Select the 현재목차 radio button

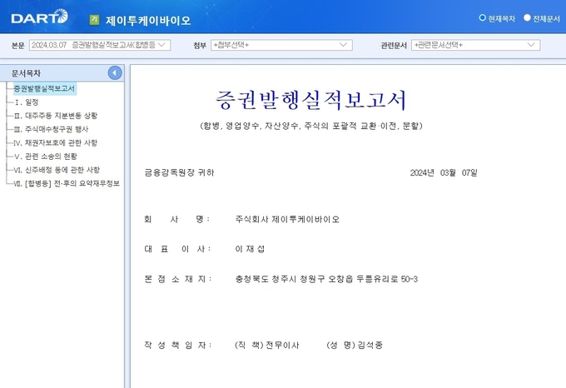click(482, 17)
